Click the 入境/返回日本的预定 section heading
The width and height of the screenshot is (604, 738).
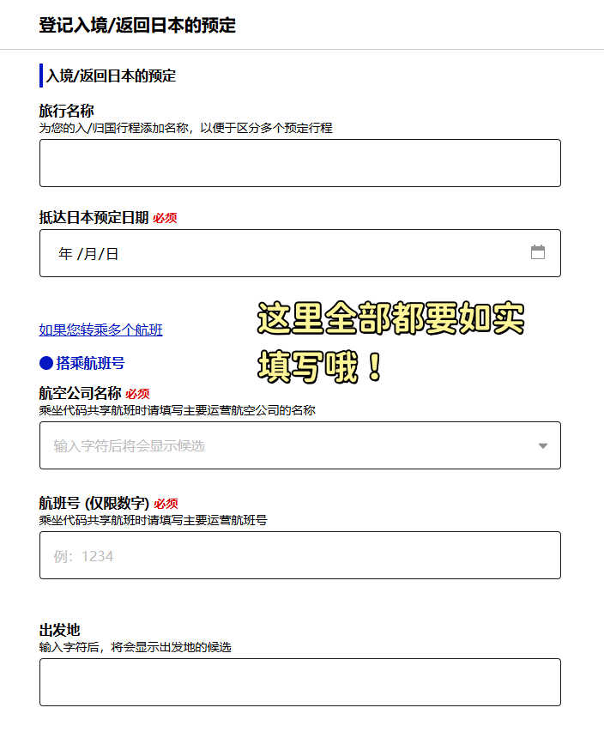point(111,76)
